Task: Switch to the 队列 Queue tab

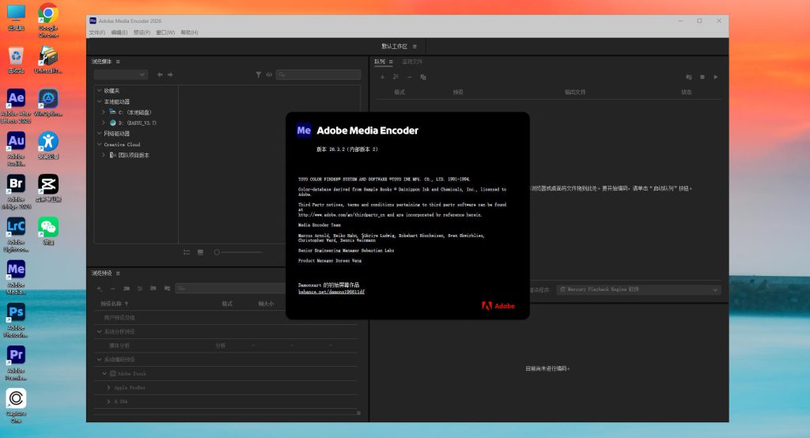Action: coord(380,62)
